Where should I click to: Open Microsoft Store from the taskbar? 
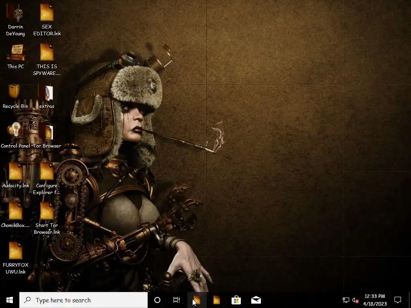[x=236, y=300]
